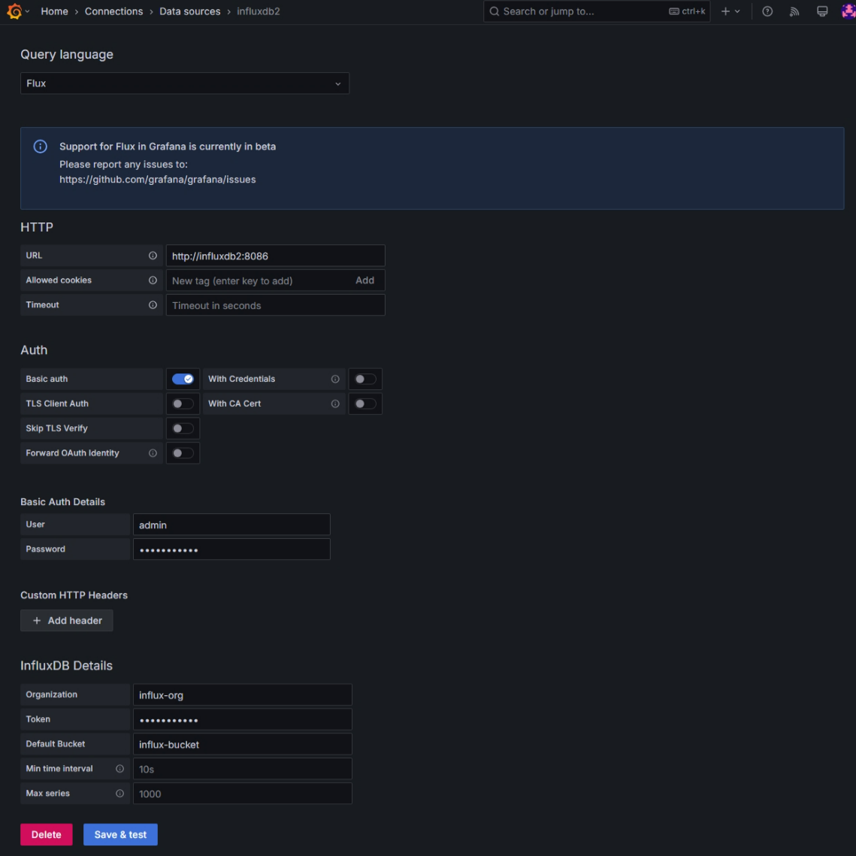Click the InfluxDB Details heading
Screen dimensions: 856x856
tap(67, 665)
